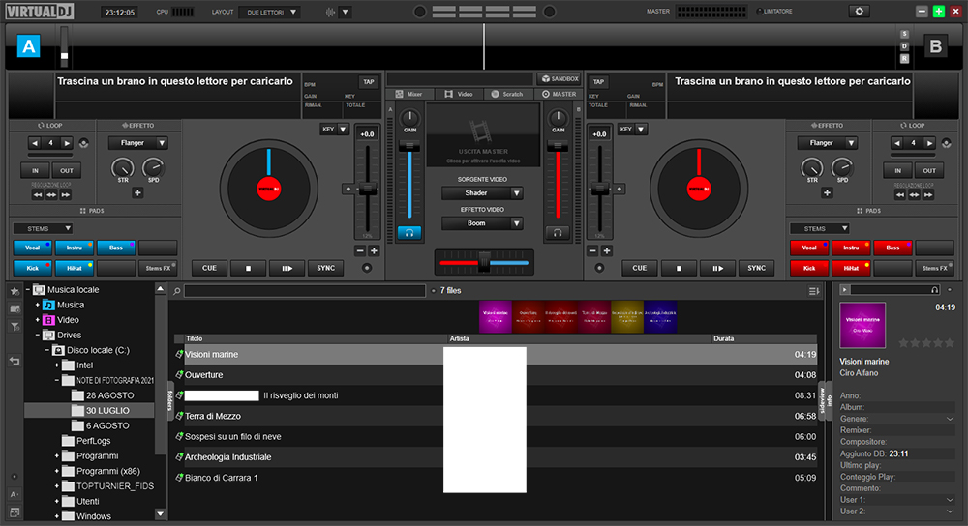Toggle the blue Vocal stem pad

click(33, 248)
